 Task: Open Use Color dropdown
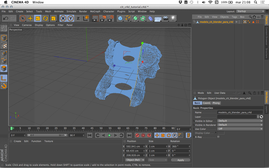click(x=240, y=129)
